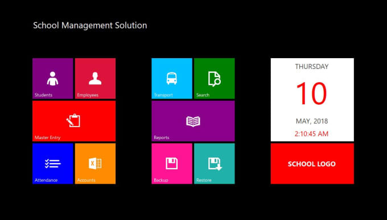
Task: Select the Master Entry clipboard icon
Action: pos(73,121)
